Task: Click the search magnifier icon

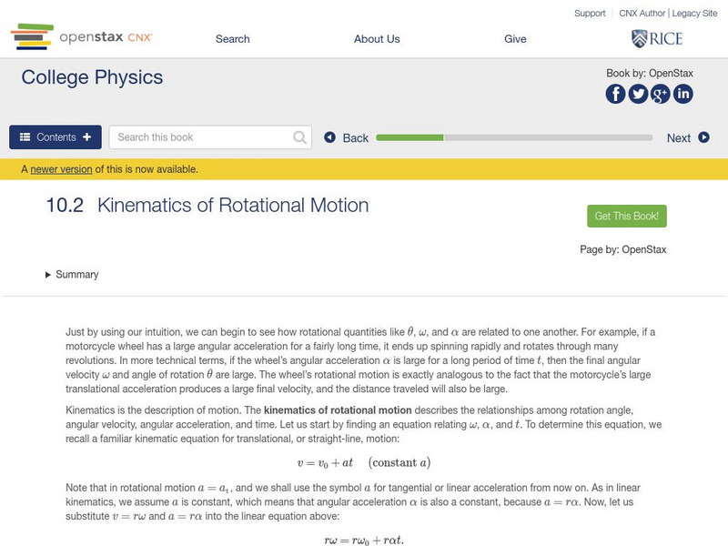Action: [x=300, y=137]
